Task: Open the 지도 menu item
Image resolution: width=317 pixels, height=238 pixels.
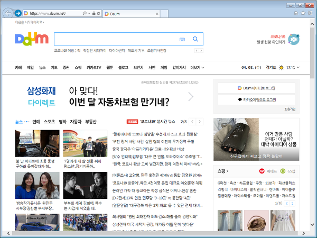Action: (54, 68)
